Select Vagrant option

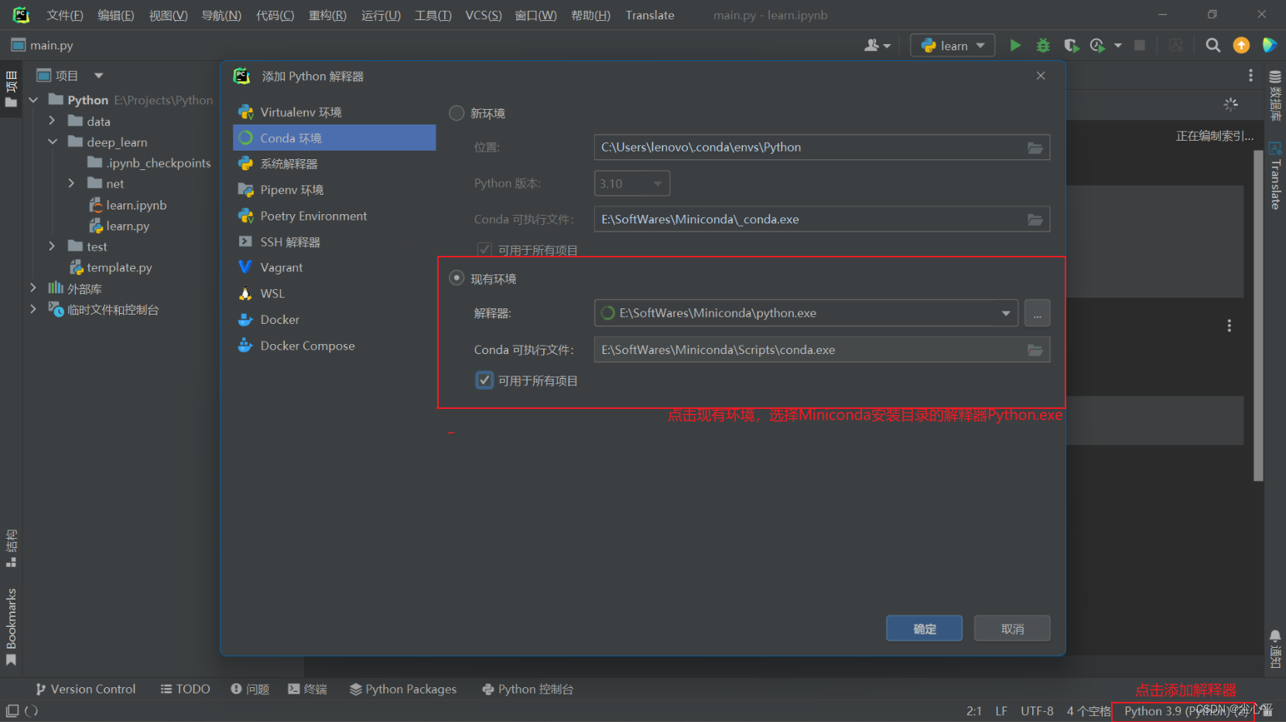pos(334,267)
